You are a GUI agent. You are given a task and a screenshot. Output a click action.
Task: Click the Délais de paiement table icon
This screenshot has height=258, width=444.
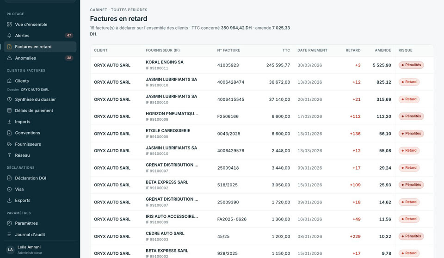9,111
